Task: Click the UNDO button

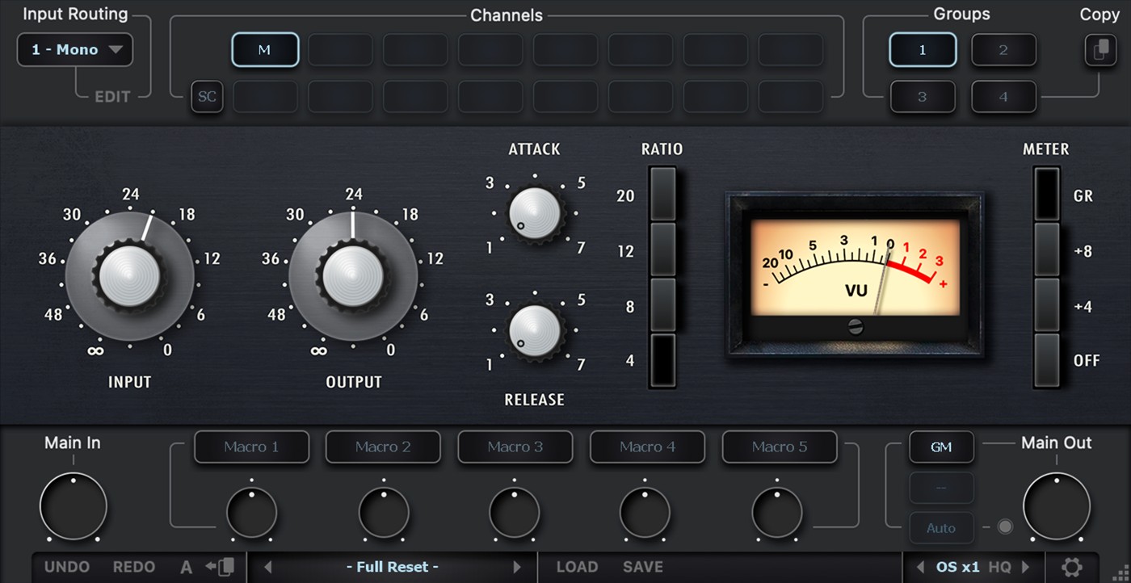Action: coord(67,567)
